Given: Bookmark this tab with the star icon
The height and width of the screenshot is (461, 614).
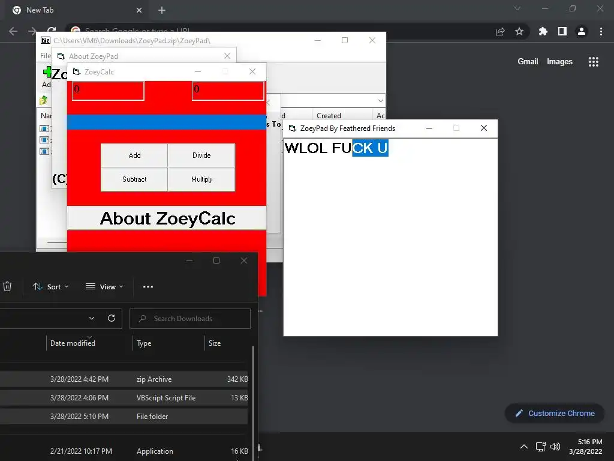Looking at the screenshot, I should coord(519,31).
